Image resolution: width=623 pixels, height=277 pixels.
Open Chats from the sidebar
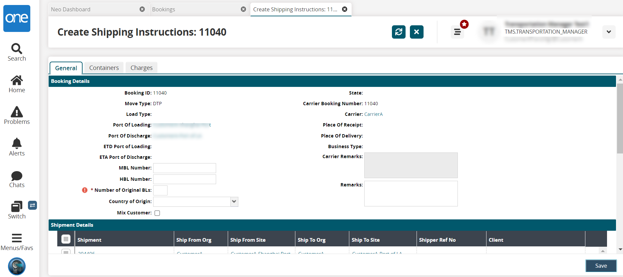click(17, 180)
